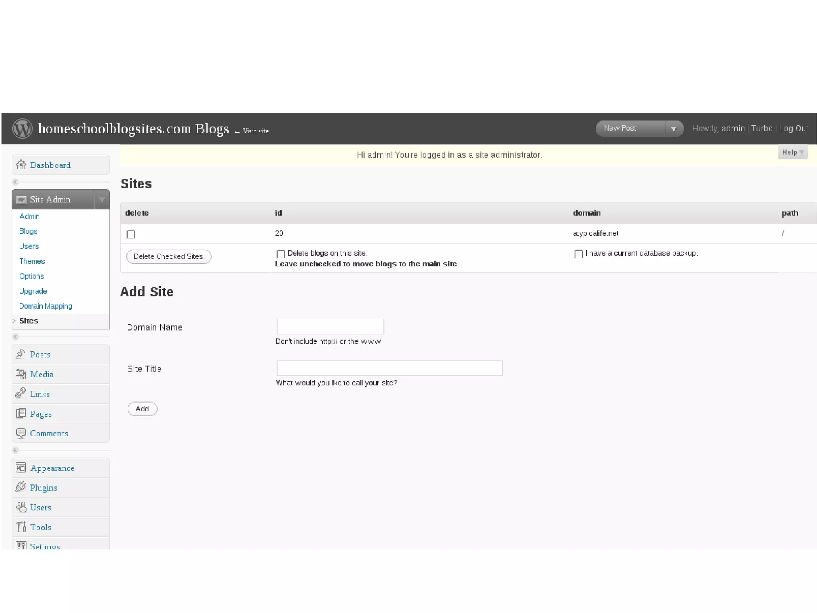Select Themes under Site Admin
This screenshot has height=613, width=817.
[32, 261]
